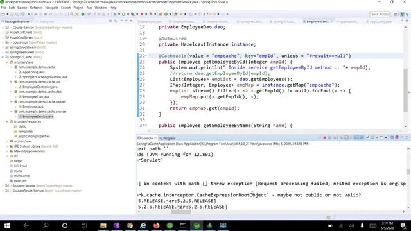Switch to the AppConfig.java editor tab
Image resolution: width=411 pixels, height=231 pixels.
(x=379, y=21)
